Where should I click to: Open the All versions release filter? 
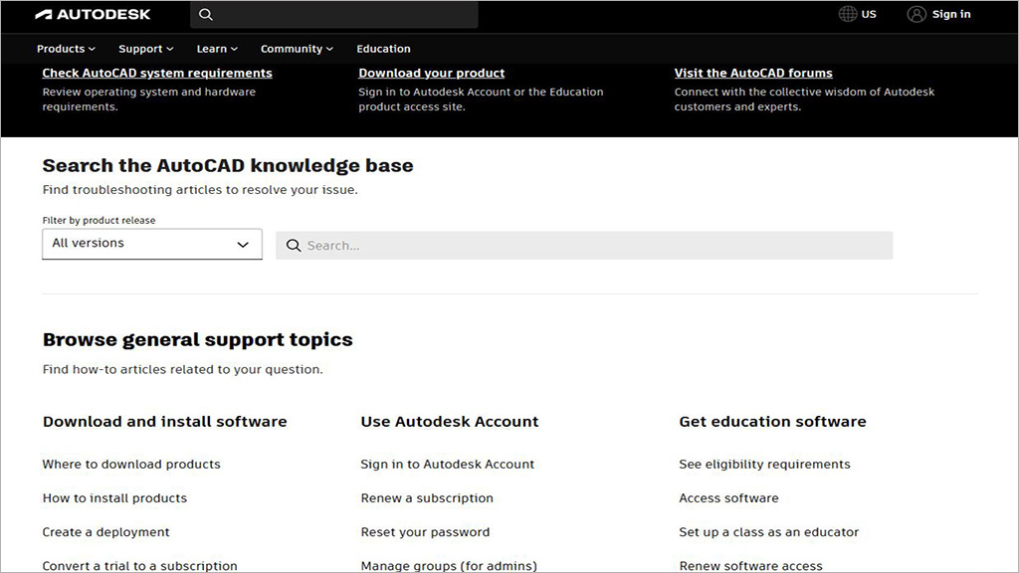tap(151, 244)
